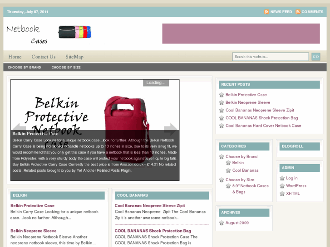The image size is (330, 247).
Task: Click star icon beside Choose by Brand category
Action: 222,157
